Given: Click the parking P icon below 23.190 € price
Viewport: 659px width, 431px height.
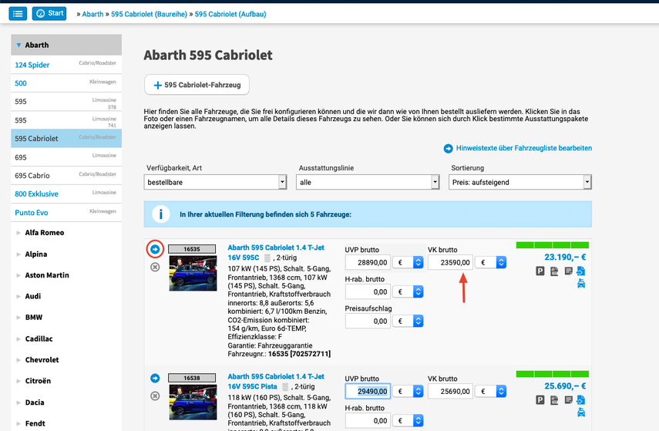Looking at the screenshot, I should pyautogui.click(x=540, y=271).
